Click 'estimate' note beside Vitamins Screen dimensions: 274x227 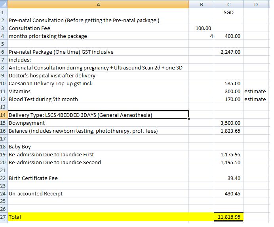(x=256, y=91)
